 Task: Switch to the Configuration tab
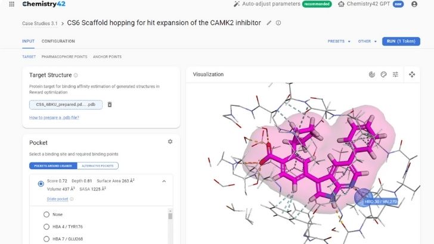58,41
